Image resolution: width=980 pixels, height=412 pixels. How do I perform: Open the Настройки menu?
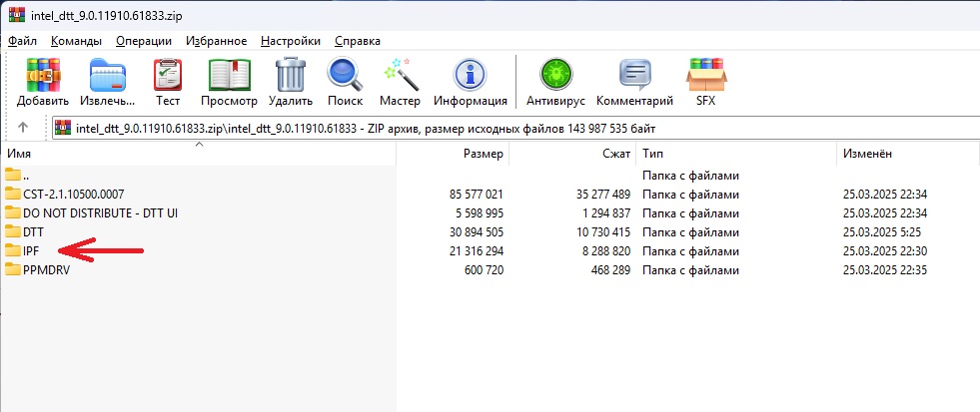290,41
